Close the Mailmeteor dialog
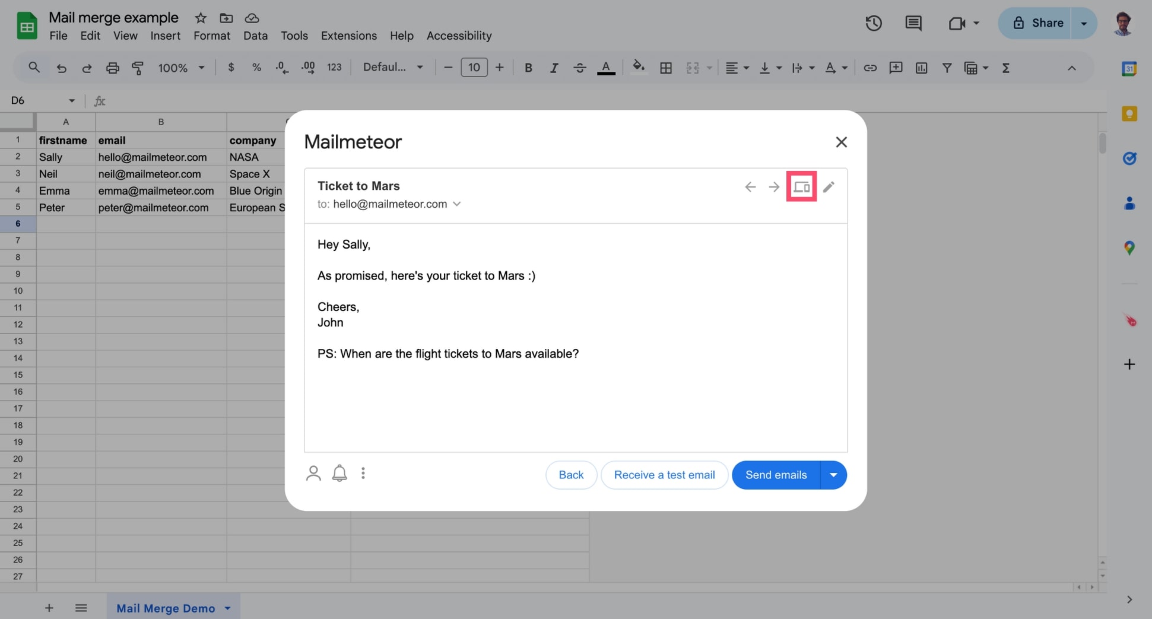 pos(841,142)
